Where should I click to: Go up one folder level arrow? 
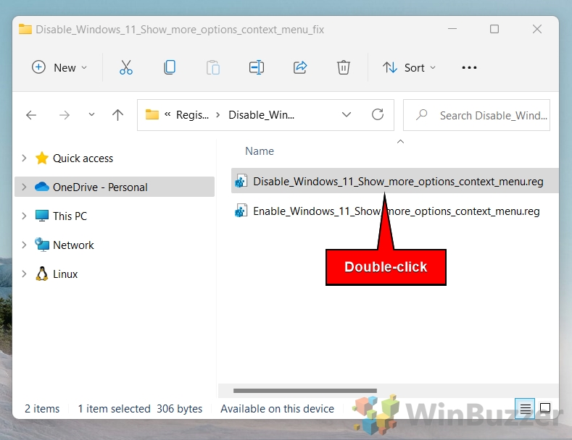(117, 116)
